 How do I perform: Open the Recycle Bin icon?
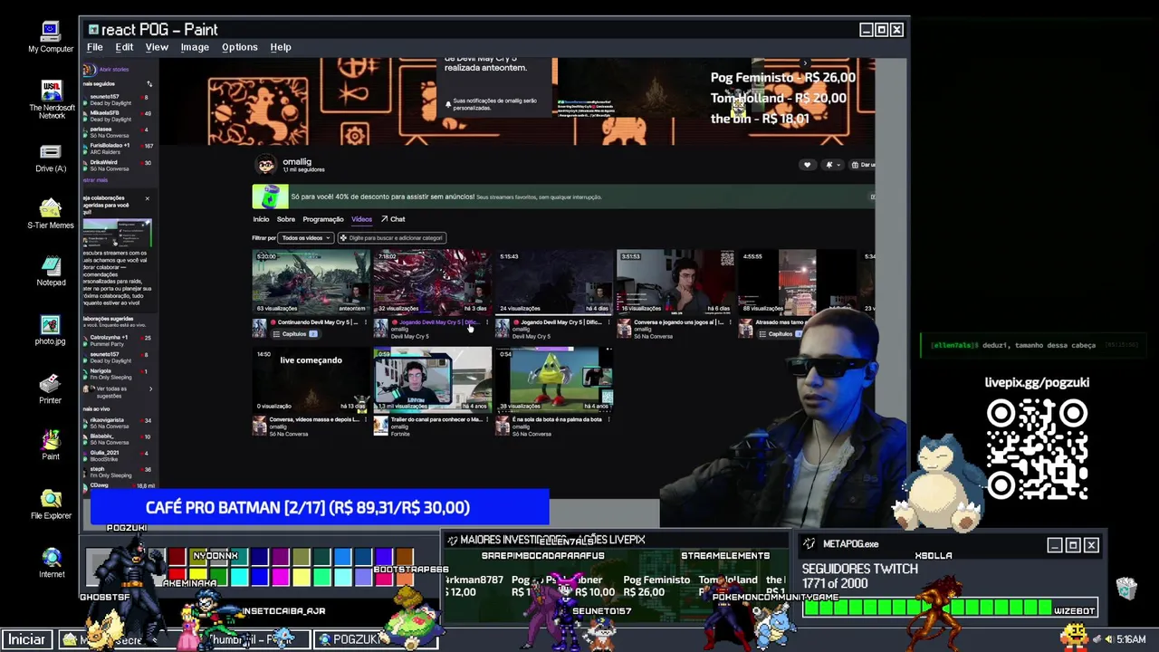click(x=1125, y=589)
